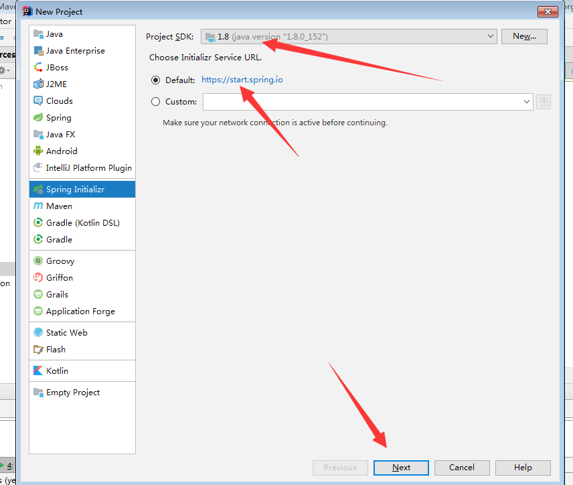Open the Project SDK dropdown
Viewport: 573px width, 485px height.
tap(348, 36)
